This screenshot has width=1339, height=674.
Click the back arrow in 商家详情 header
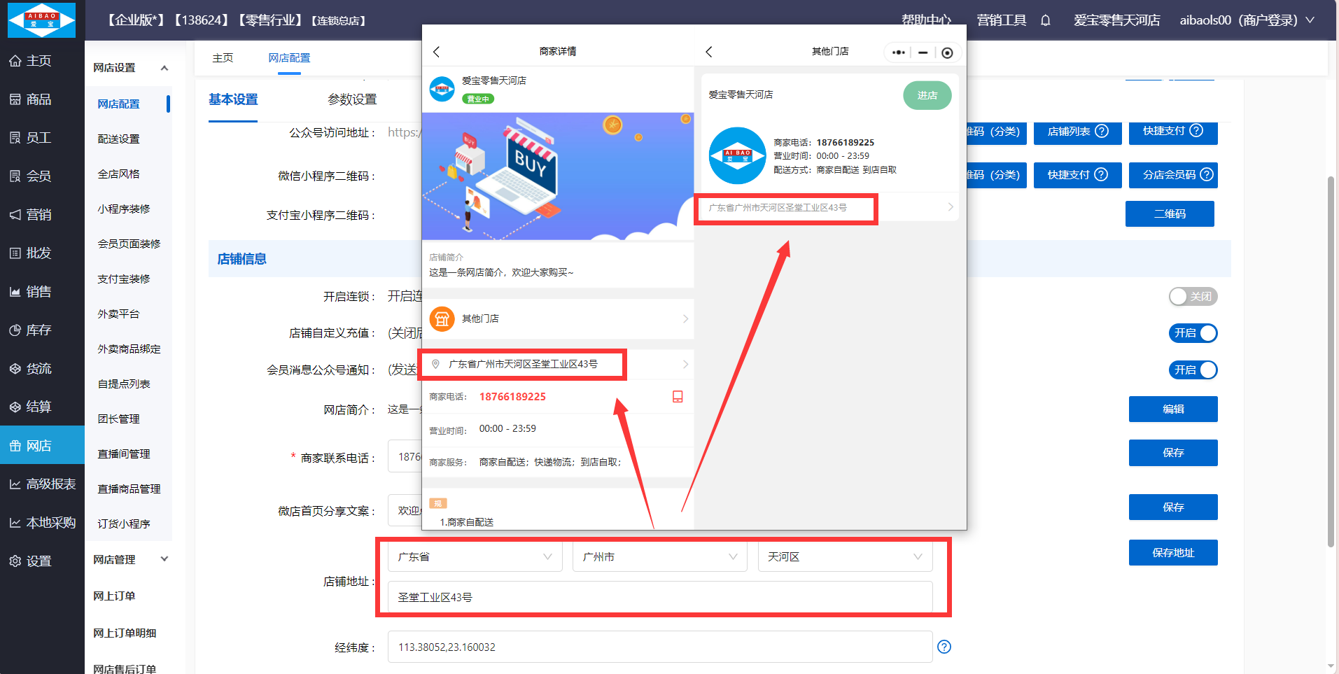pyautogui.click(x=437, y=52)
